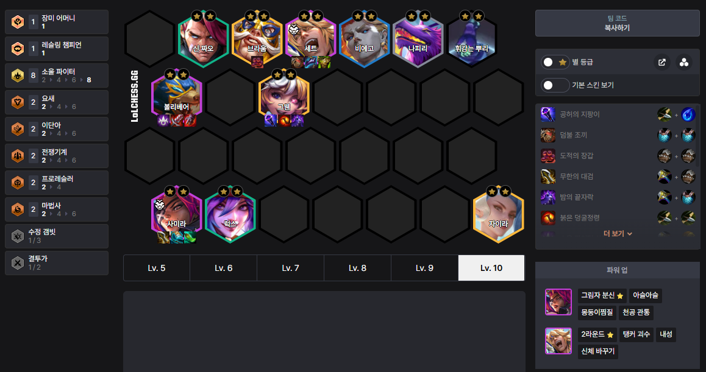Click the three-circle icon beside share

[684, 63]
